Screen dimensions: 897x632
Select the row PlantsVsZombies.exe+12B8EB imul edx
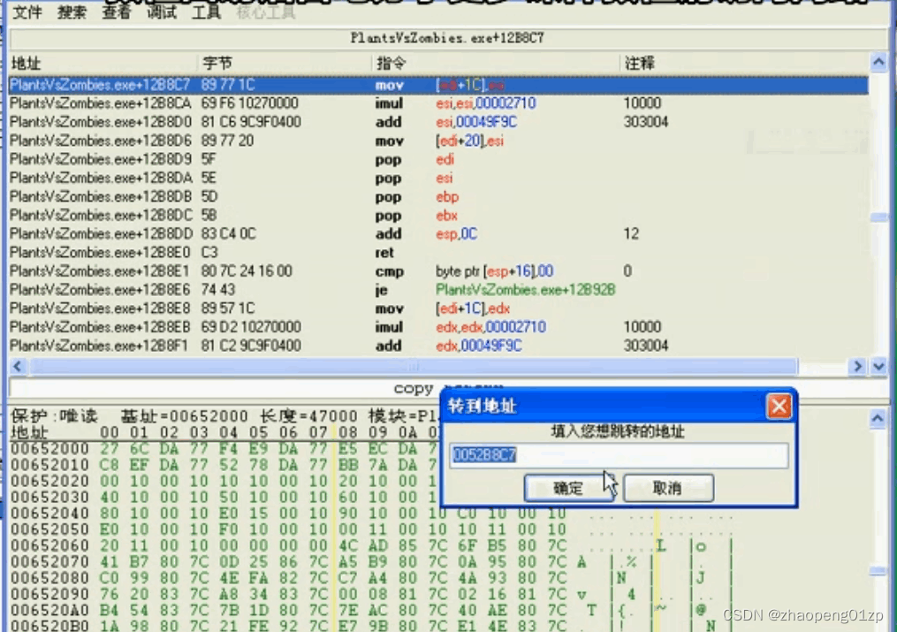[438, 327]
